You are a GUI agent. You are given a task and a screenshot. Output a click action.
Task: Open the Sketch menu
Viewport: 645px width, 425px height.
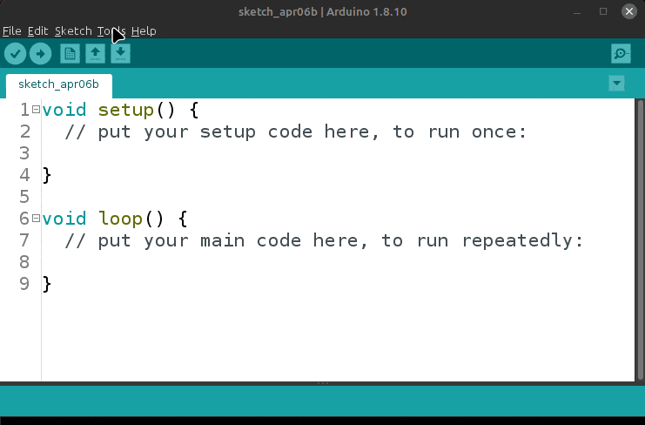(x=72, y=30)
